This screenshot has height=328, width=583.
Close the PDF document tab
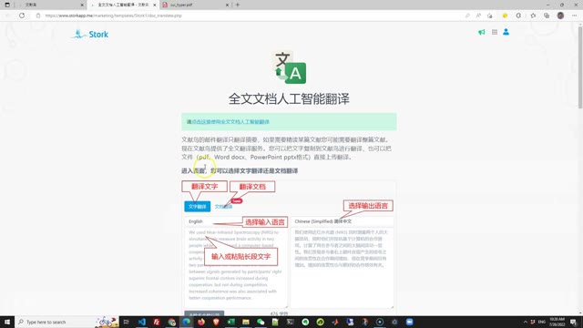pyautogui.click(x=227, y=5)
